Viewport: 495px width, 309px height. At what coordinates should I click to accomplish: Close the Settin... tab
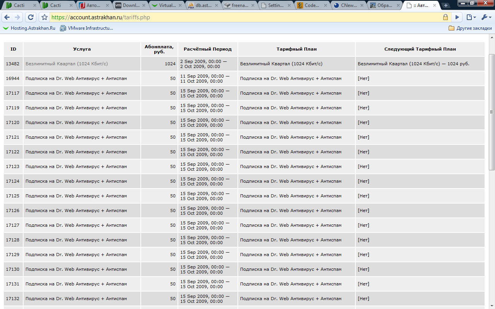(x=289, y=5)
